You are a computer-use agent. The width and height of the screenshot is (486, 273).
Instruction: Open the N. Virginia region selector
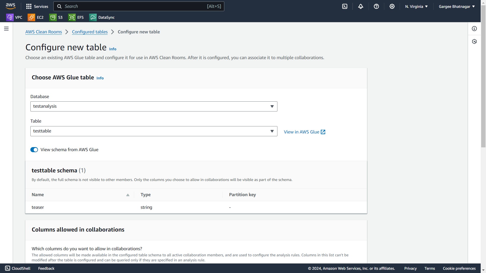(x=416, y=7)
